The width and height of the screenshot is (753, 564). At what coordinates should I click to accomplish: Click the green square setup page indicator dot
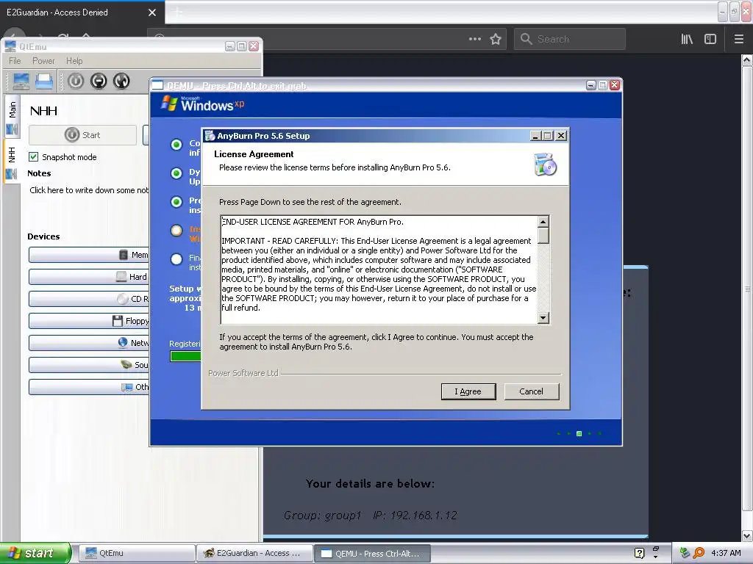(x=579, y=433)
